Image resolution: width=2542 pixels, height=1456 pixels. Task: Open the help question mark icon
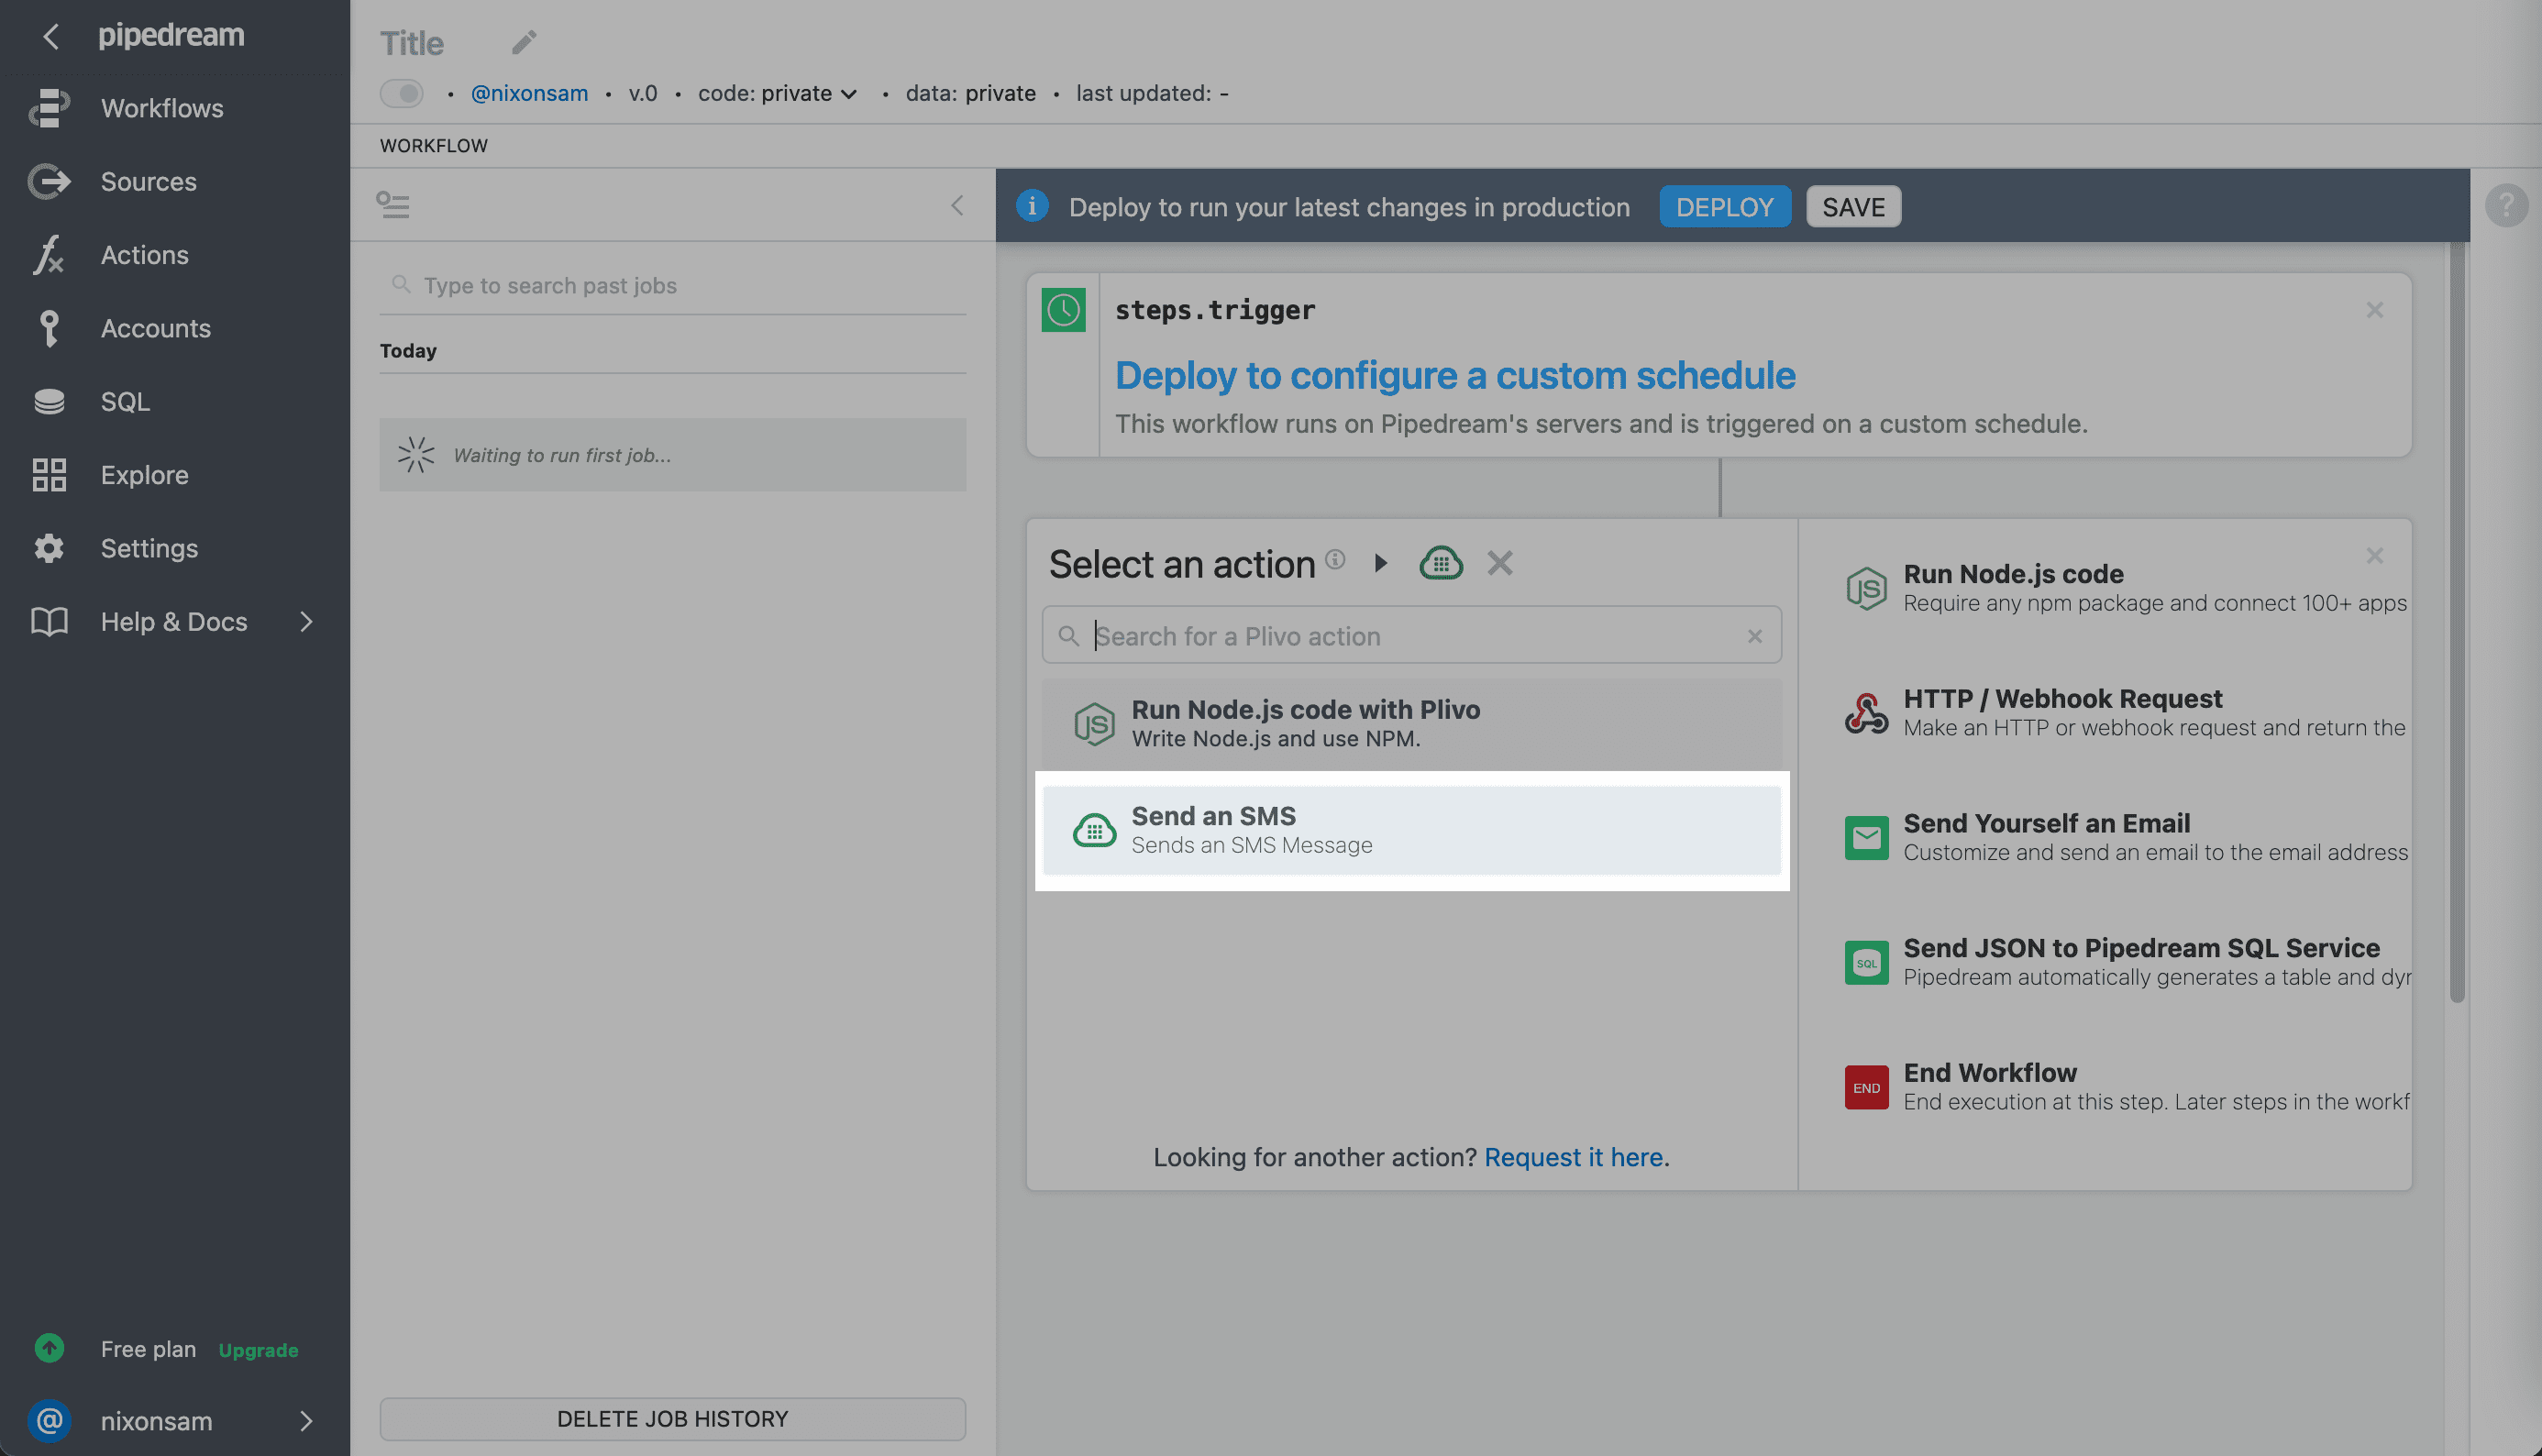[x=2507, y=205]
